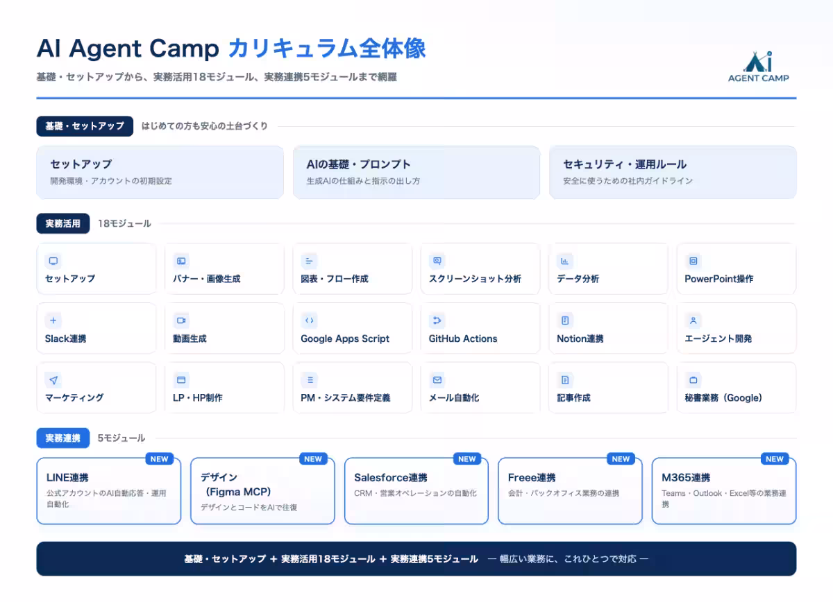Click the text 会計・バックオフィス業務の連携

(563, 494)
